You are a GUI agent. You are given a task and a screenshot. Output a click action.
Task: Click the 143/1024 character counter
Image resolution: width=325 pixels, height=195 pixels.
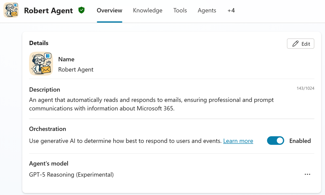coord(305,88)
